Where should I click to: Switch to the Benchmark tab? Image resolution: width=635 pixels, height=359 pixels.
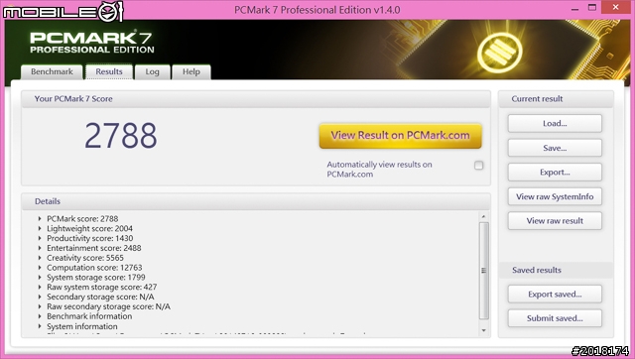pyautogui.click(x=52, y=72)
